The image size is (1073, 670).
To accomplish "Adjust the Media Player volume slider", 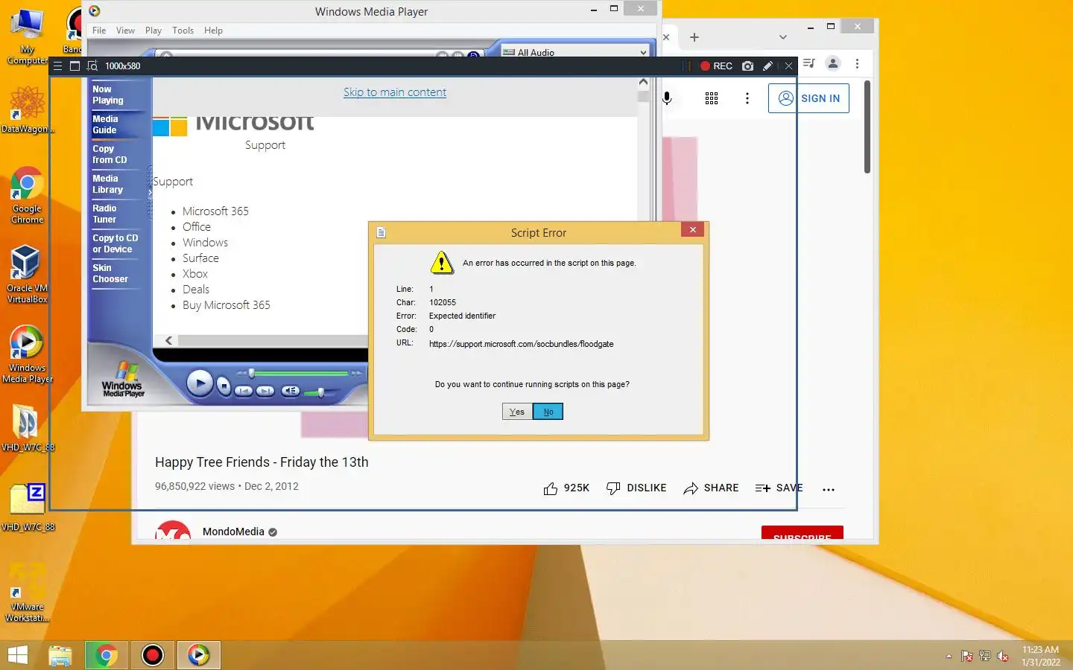I will coord(321,392).
